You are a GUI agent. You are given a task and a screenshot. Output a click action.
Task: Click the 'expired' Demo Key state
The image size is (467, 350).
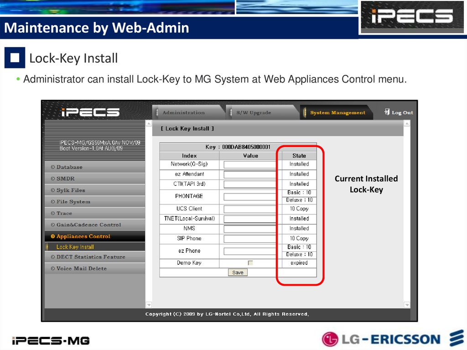pyautogui.click(x=299, y=263)
